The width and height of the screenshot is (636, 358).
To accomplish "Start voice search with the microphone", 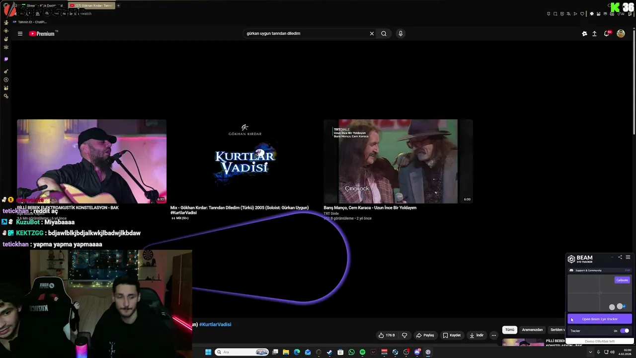I will point(400,33).
